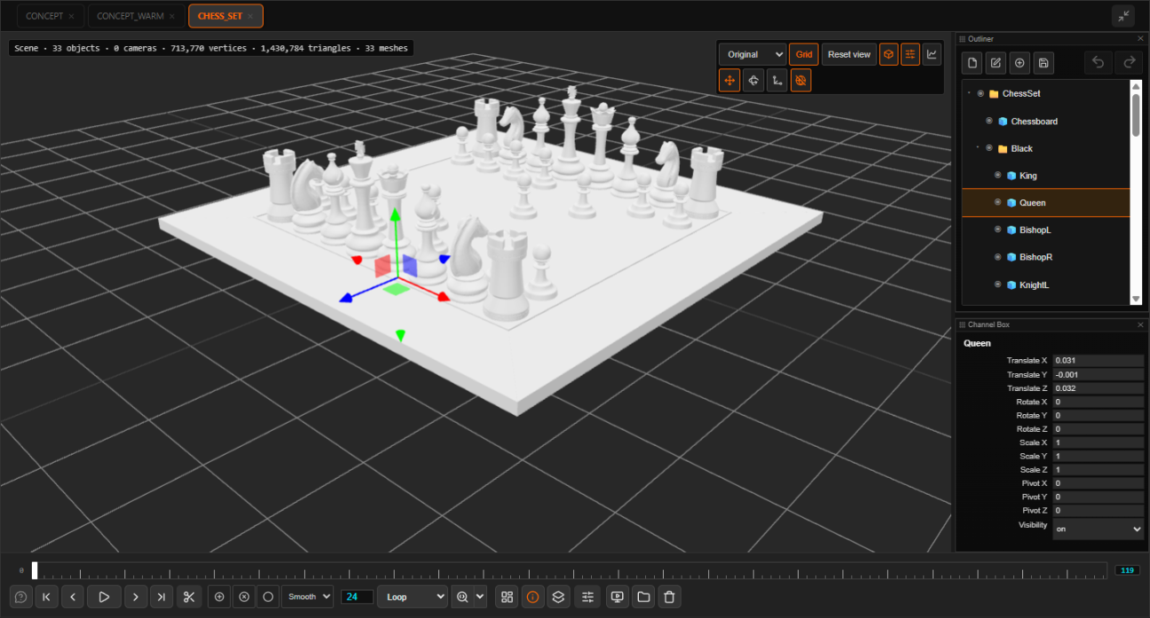The height and width of the screenshot is (618, 1150).
Task: Click the Reset view button
Action: [849, 54]
